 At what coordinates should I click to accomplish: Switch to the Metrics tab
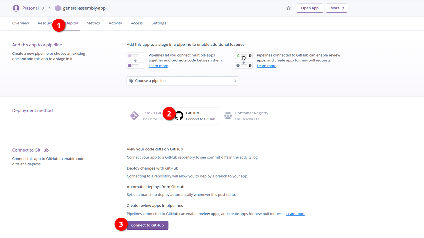tap(93, 23)
